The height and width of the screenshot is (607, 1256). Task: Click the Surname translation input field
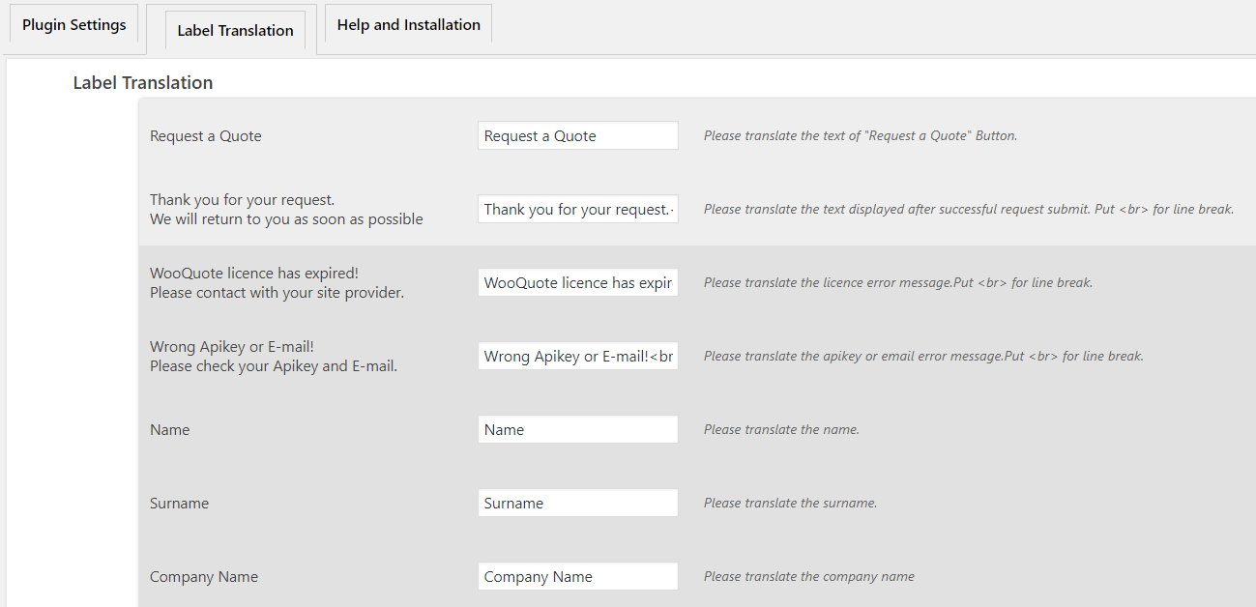[578, 503]
